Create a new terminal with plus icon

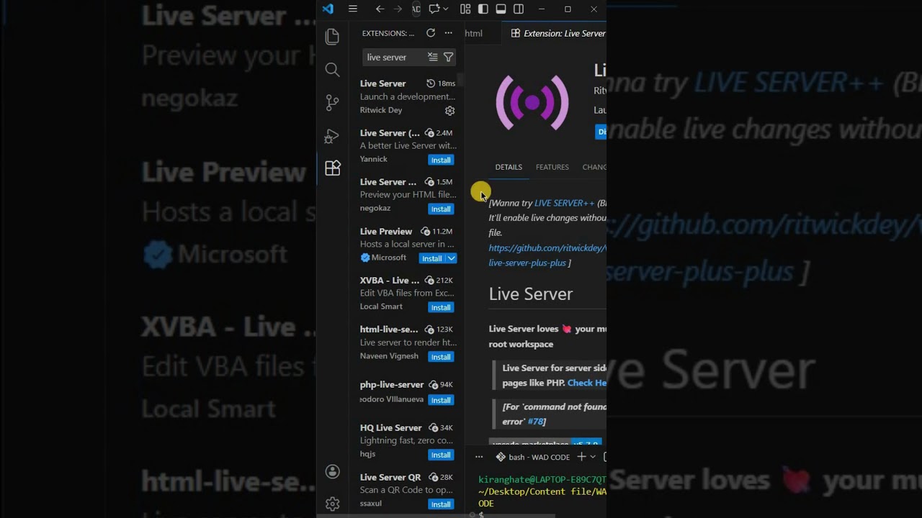coord(581,457)
